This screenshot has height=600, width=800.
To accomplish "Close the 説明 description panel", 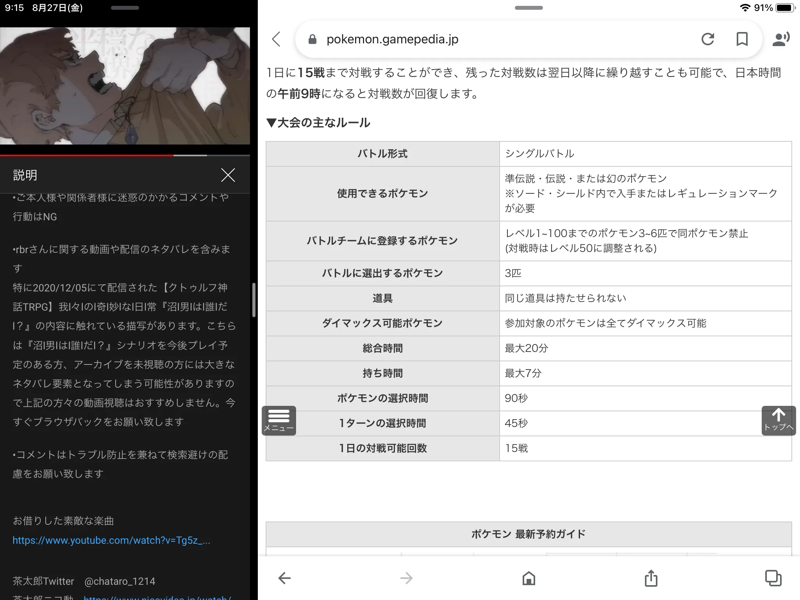I will (x=228, y=175).
